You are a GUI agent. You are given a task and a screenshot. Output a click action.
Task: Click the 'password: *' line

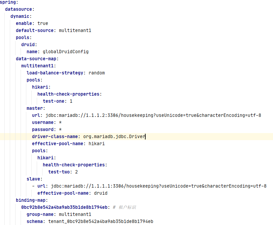pyautogui.click(x=47, y=129)
